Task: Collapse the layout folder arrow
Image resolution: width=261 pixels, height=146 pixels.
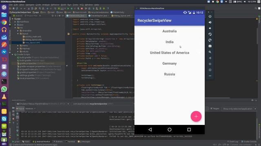Action: (x=18, y=34)
